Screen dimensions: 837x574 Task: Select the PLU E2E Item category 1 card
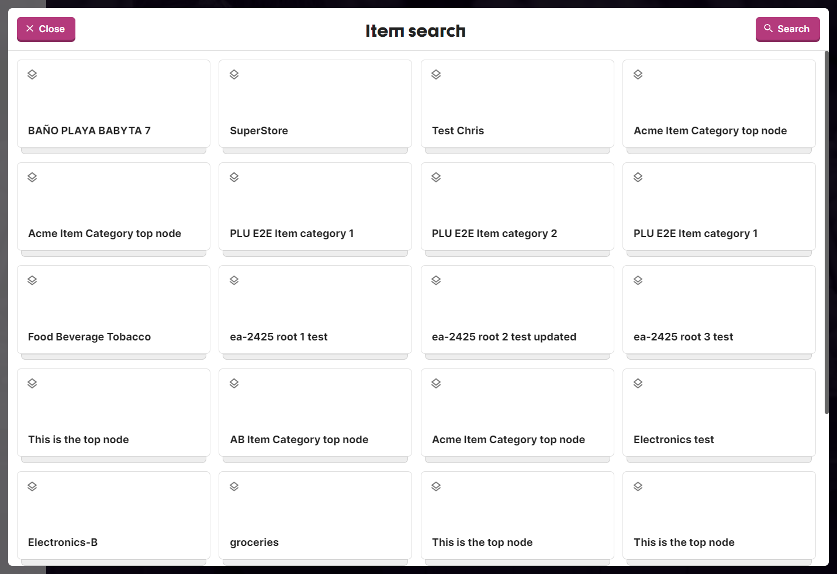[315, 207]
